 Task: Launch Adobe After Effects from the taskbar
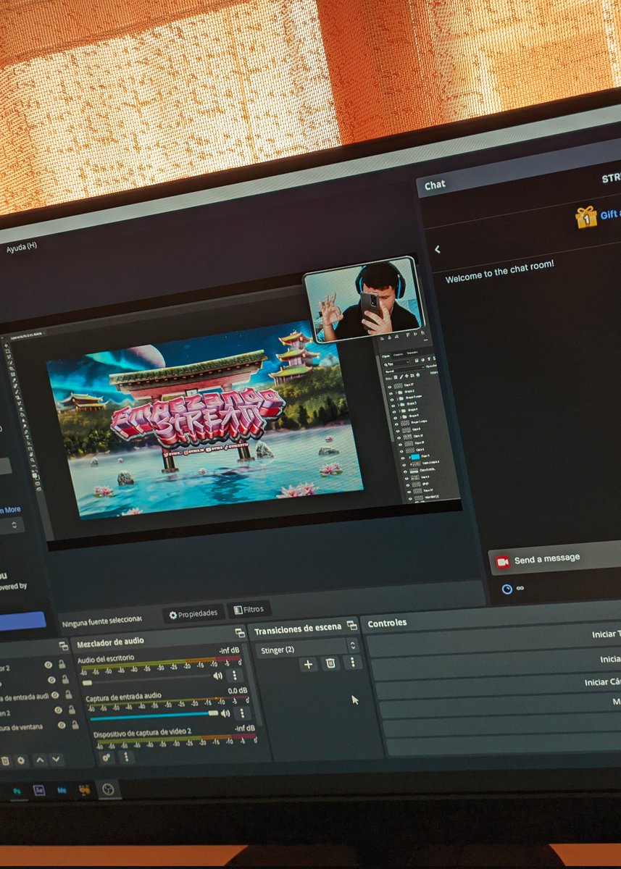(x=39, y=788)
